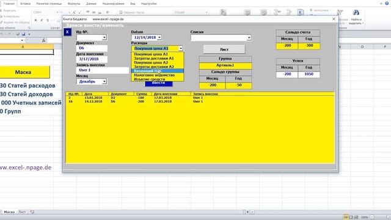Select Изъятие средств in dropdown list
391x220 pixels.
pos(158,79)
